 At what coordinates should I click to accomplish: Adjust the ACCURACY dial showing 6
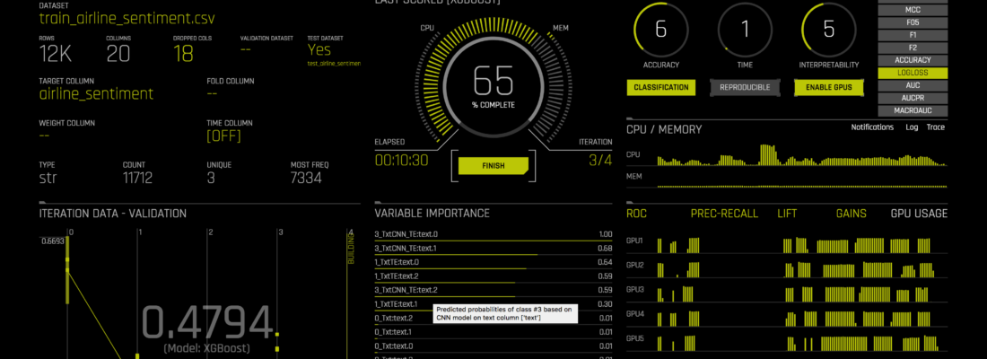[661, 29]
